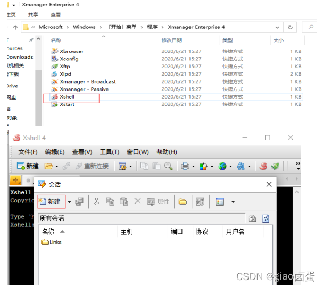
Task: Expand the properties icon dropdown arrow
Action: (x=130, y=166)
